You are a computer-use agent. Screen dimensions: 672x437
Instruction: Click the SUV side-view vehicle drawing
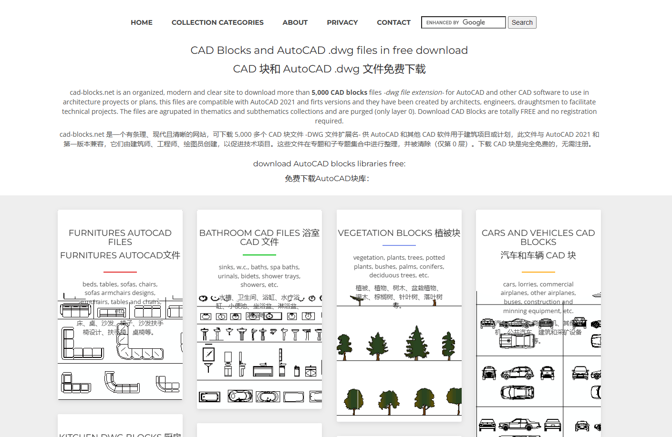(517, 374)
